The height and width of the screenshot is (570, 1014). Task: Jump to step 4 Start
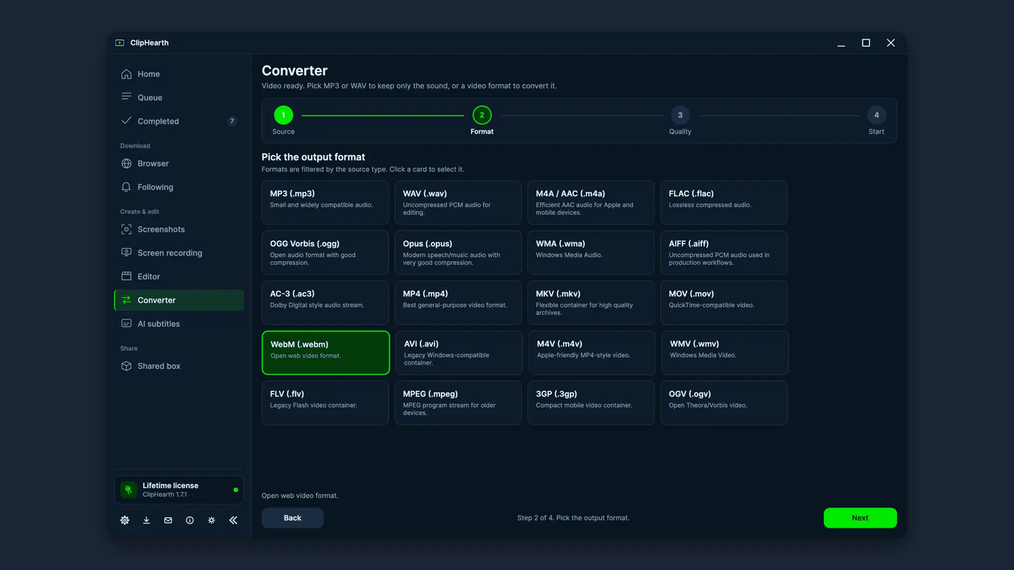coord(876,115)
